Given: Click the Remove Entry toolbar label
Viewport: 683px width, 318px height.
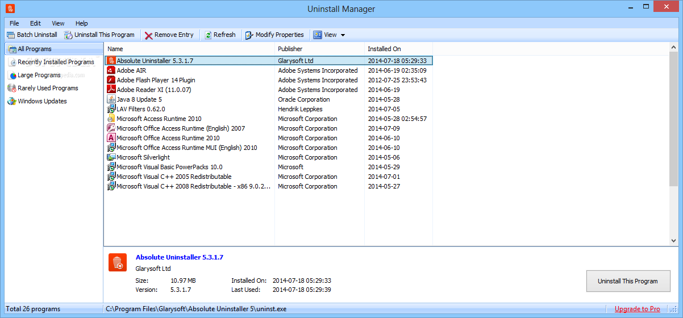Looking at the screenshot, I should 174,35.
